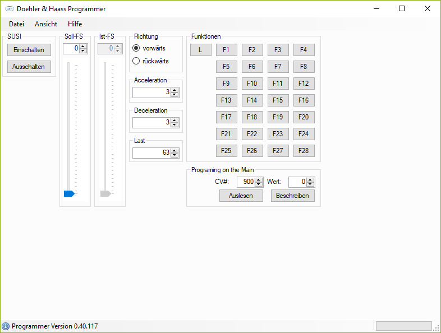441x333 pixels.
Task: Toggle function F8
Action: coord(304,67)
